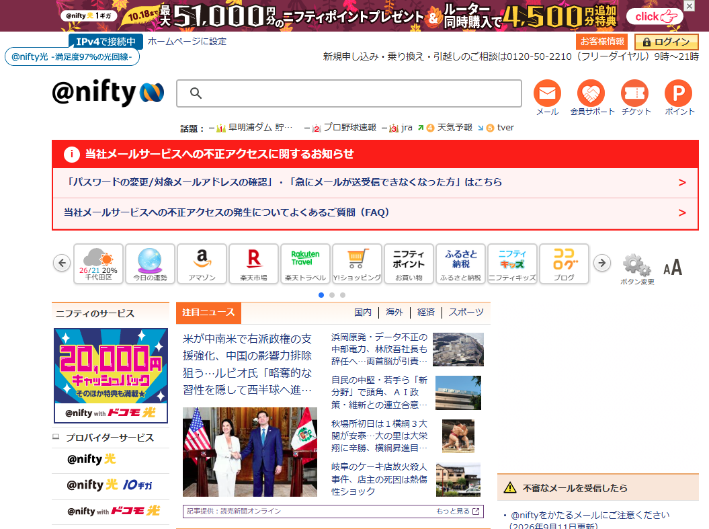709x529 pixels.
Task: Open the Mail icon
Action: point(547,97)
